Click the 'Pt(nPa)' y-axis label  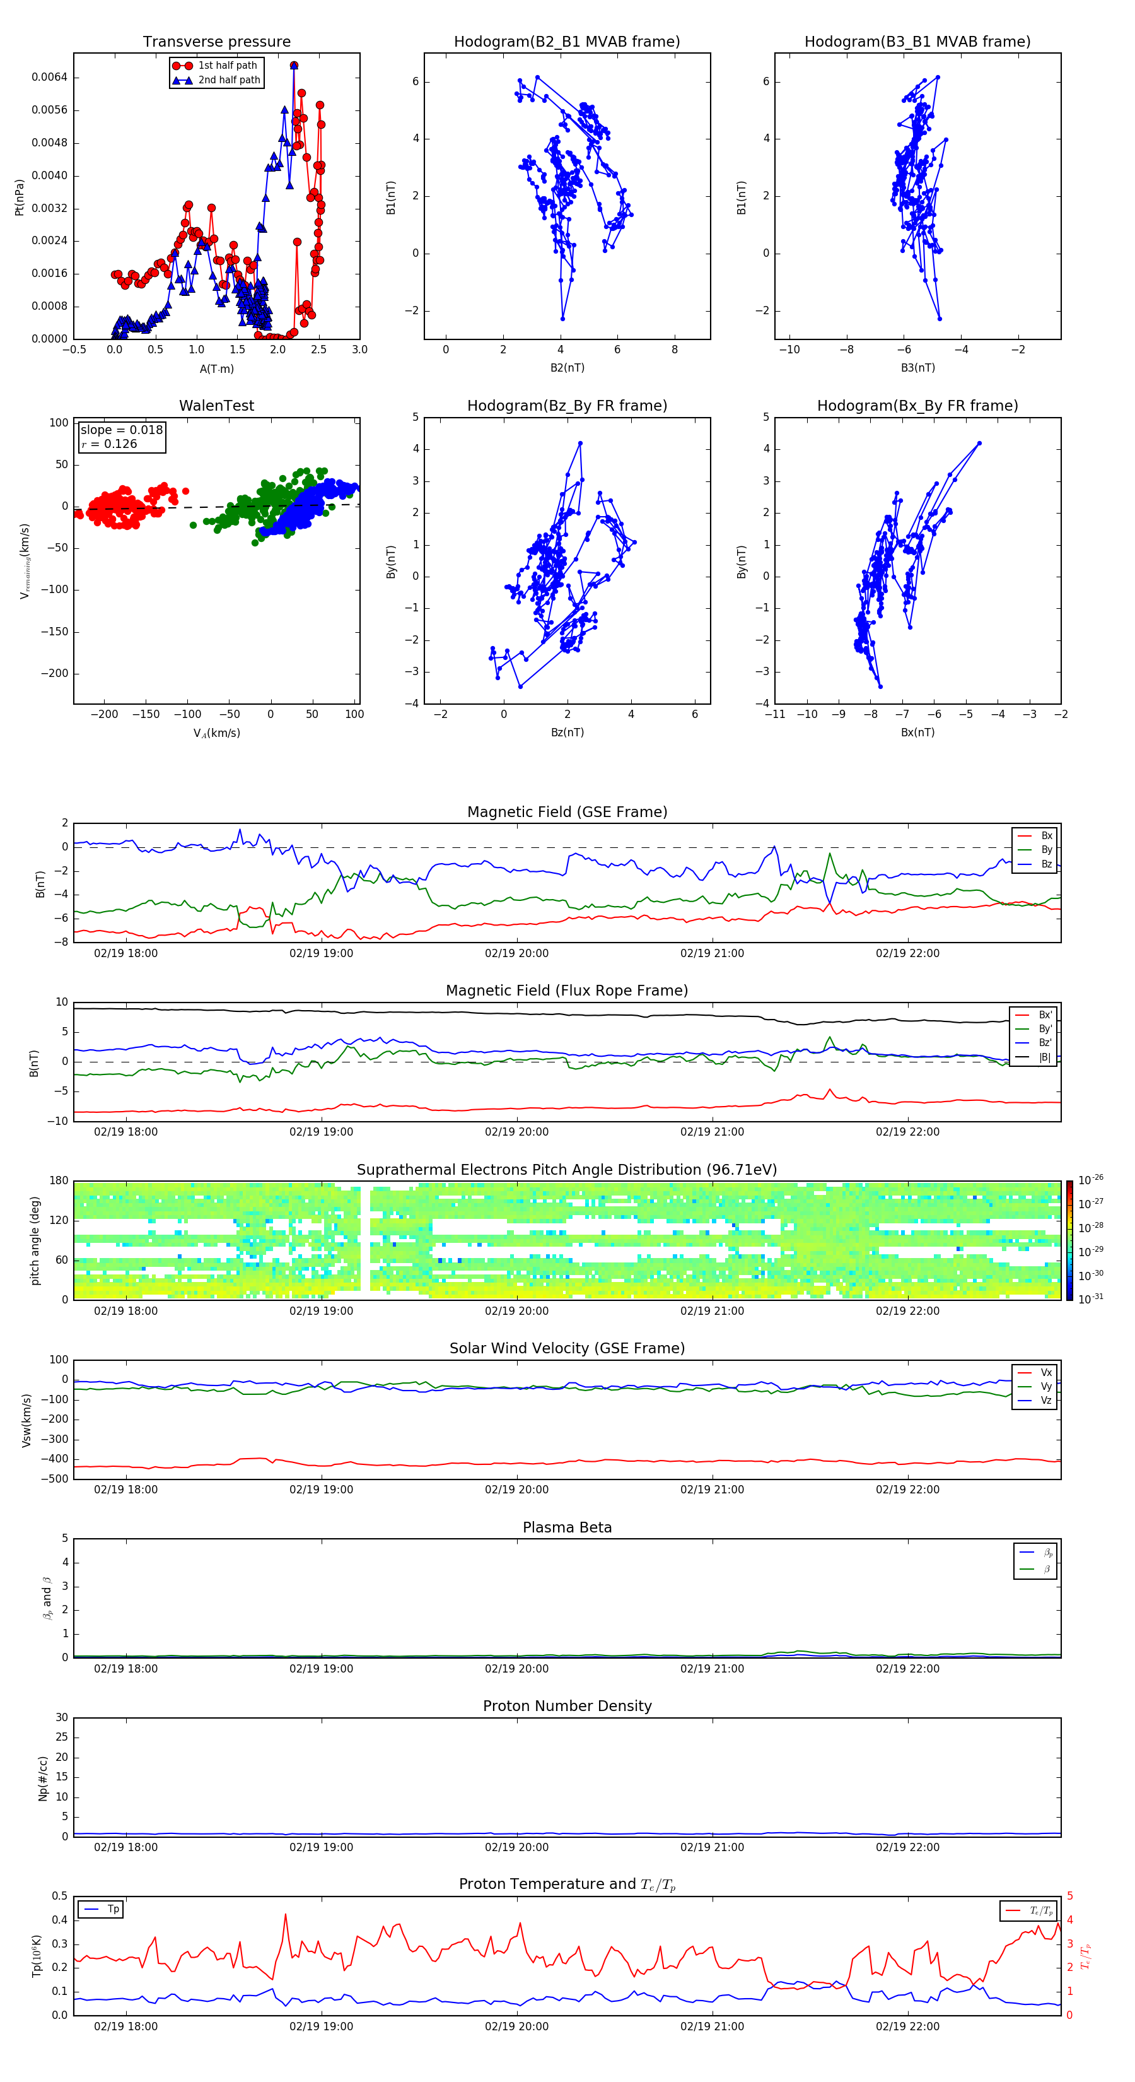(20, 197)
